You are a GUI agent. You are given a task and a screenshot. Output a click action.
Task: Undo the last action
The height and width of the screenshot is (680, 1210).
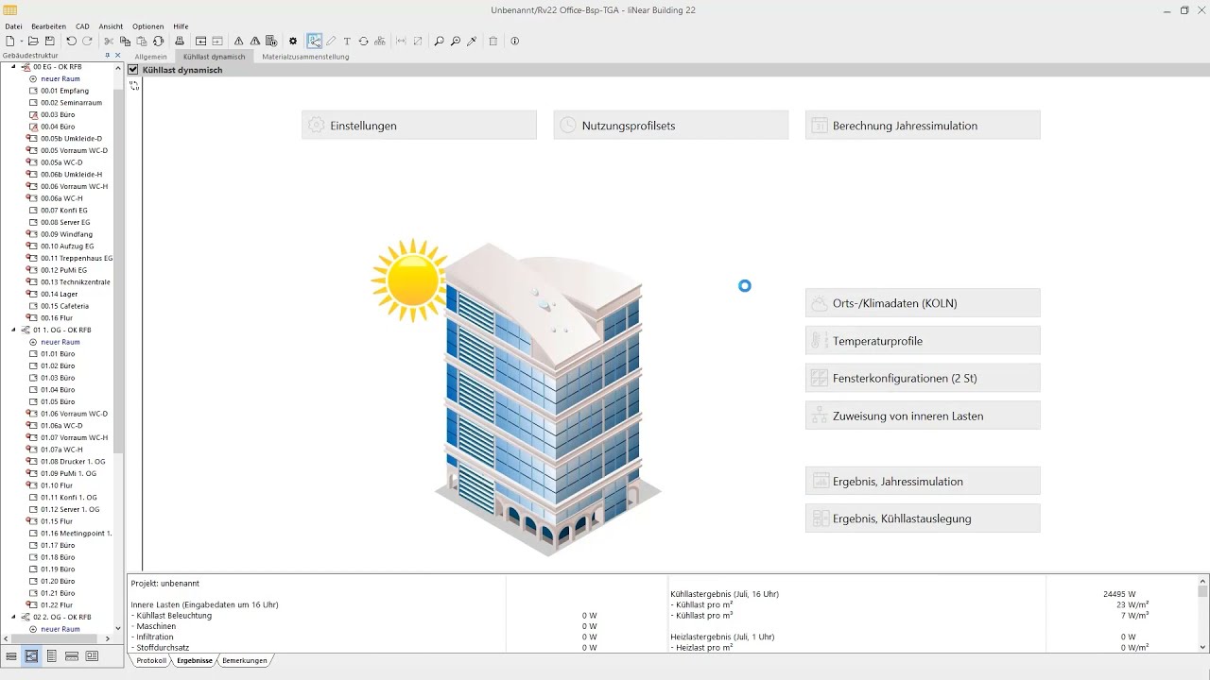[x=71, y=42]
